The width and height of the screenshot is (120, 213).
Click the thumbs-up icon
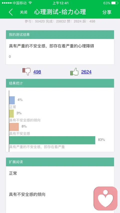point(74,72)
